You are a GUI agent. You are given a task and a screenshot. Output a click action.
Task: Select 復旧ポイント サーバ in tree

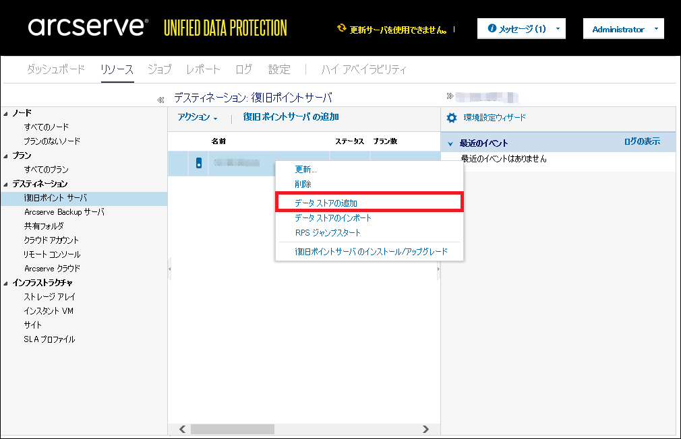pos(55,198)
